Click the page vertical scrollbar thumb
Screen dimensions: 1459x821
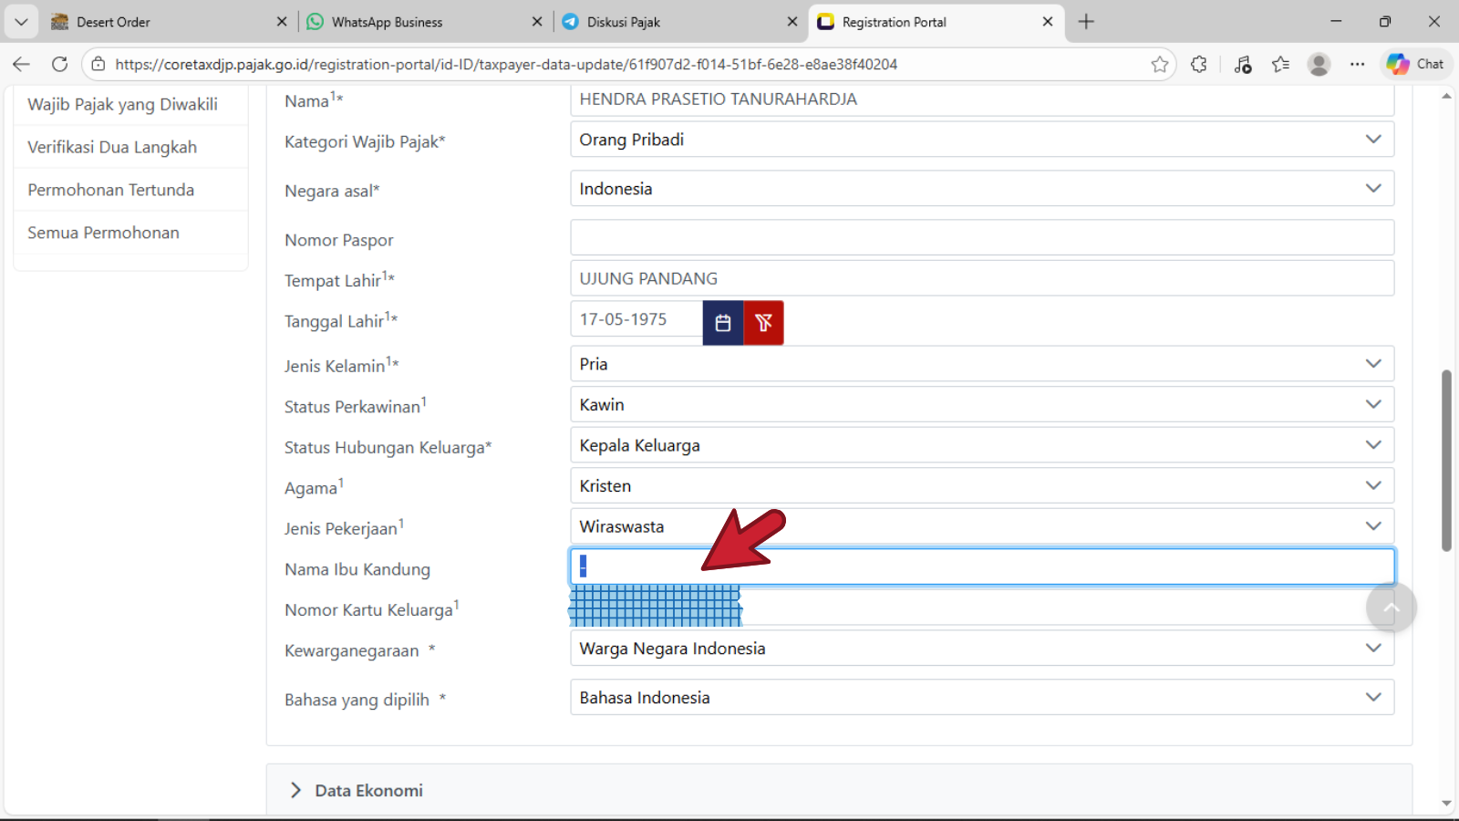click(1446, 461)
